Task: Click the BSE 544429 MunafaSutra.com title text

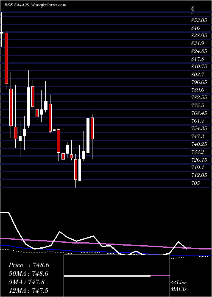Action: [35, 5]
